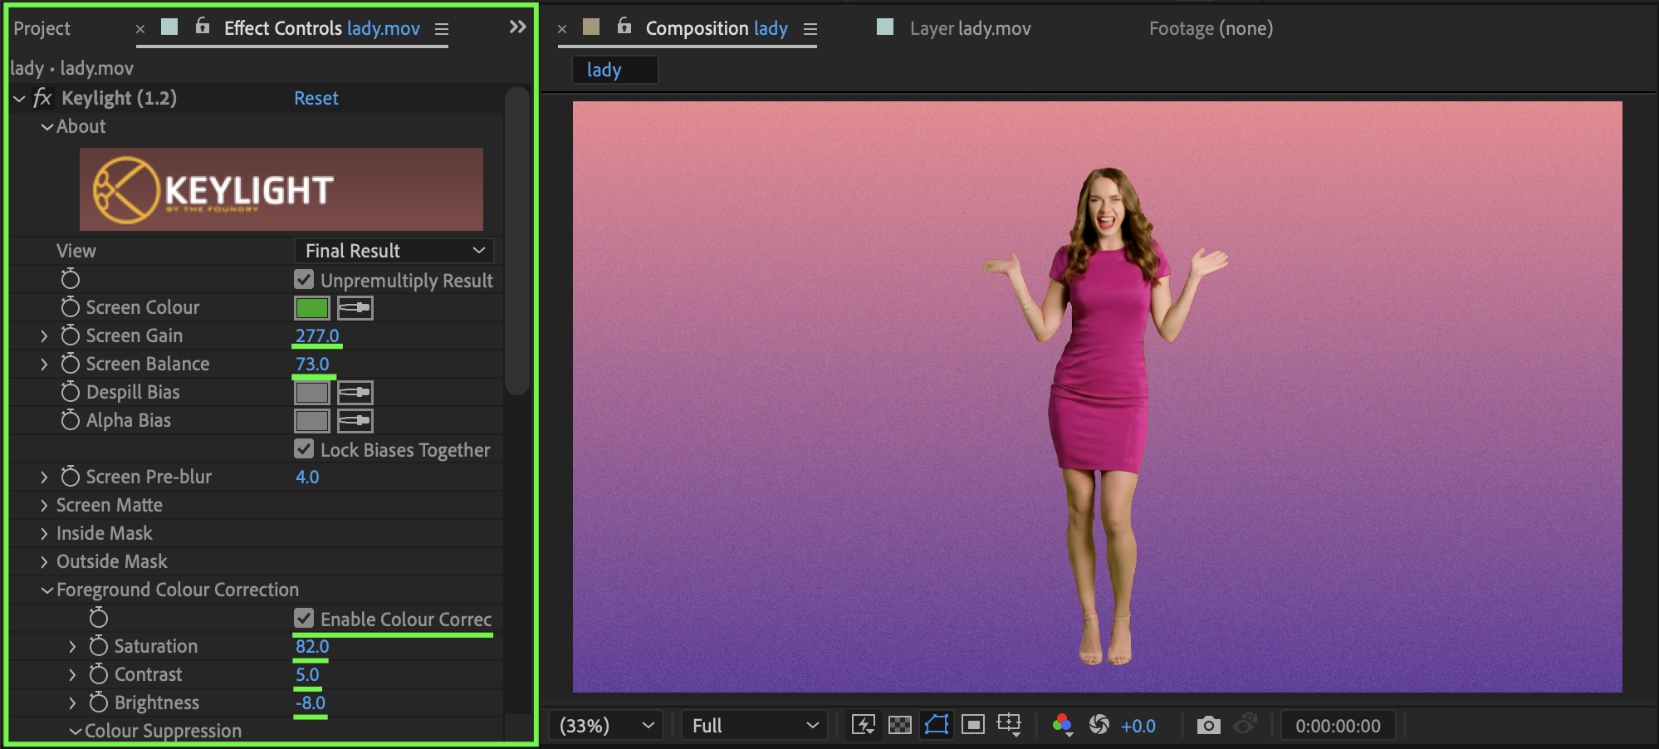
Task: Open the RGB channel display icon
Action: point(1062,725)
